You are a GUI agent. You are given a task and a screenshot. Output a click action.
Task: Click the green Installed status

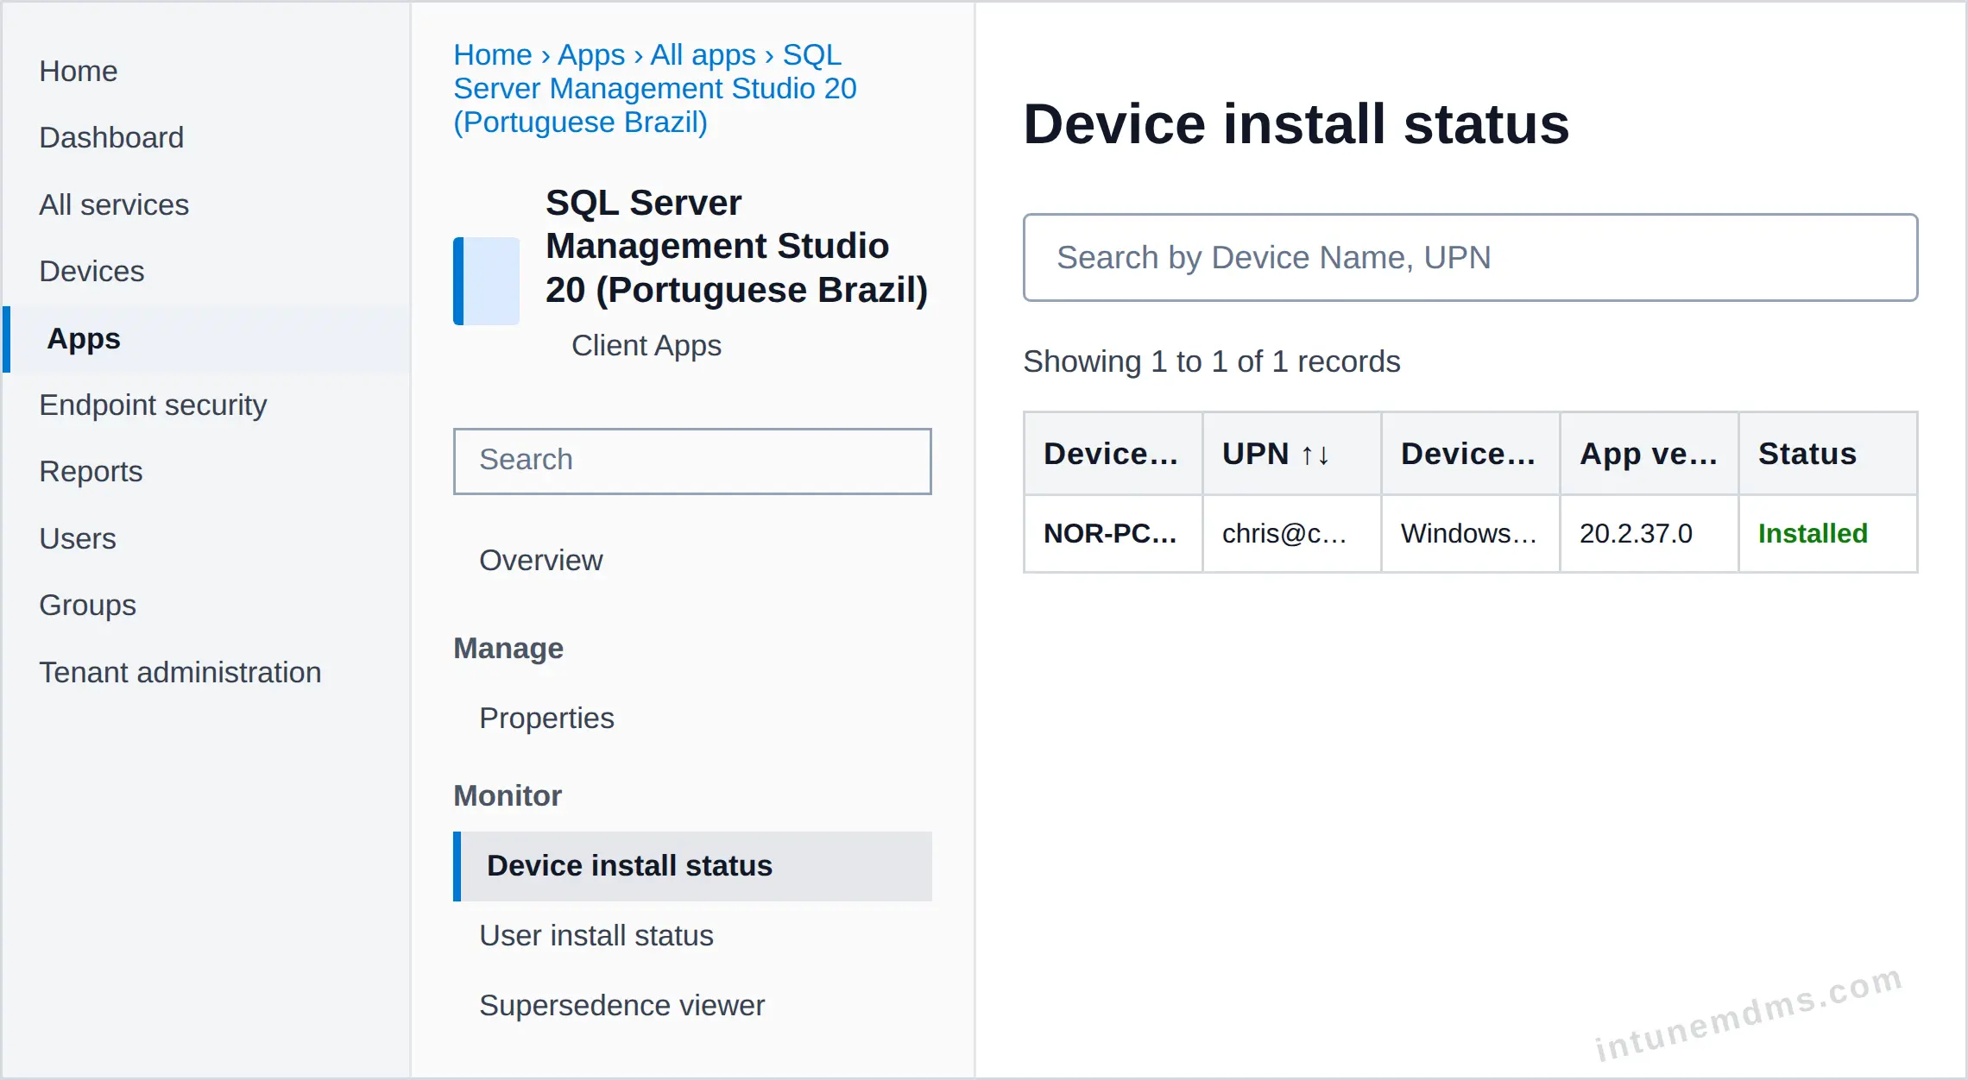tap(1813, 533)
